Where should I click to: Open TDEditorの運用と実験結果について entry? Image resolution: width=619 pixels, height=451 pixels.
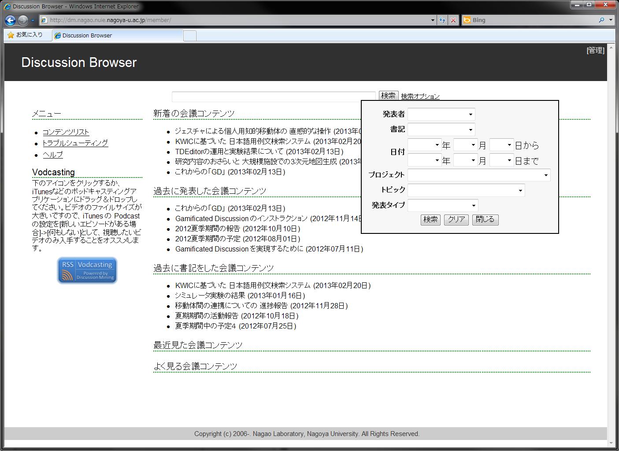[x=259, y=152]
